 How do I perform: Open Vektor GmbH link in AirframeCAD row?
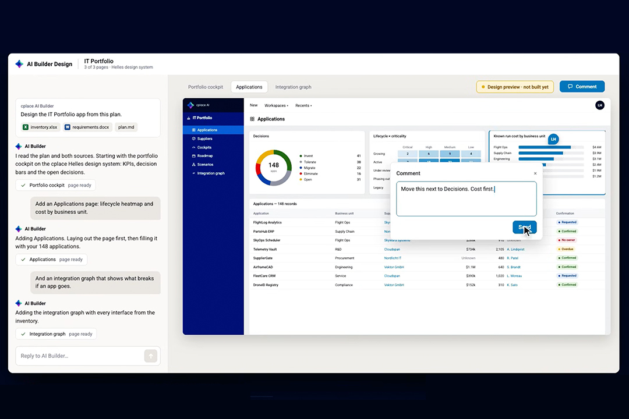[x=394, y=267]
